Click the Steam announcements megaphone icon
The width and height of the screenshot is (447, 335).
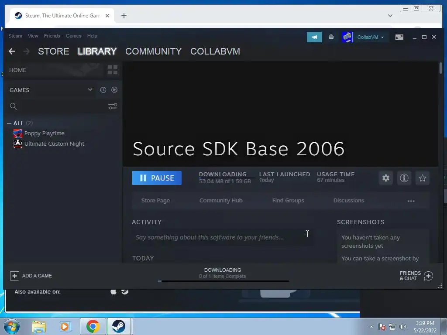[314, 37]
